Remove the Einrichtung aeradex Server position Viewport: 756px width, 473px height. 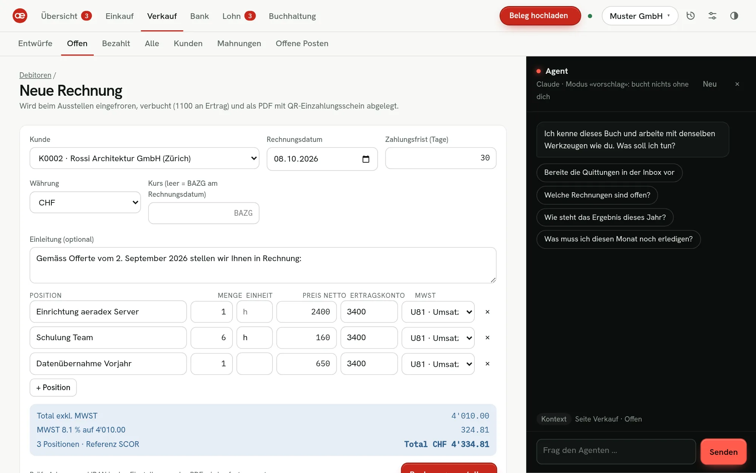[x=487, y=312]
